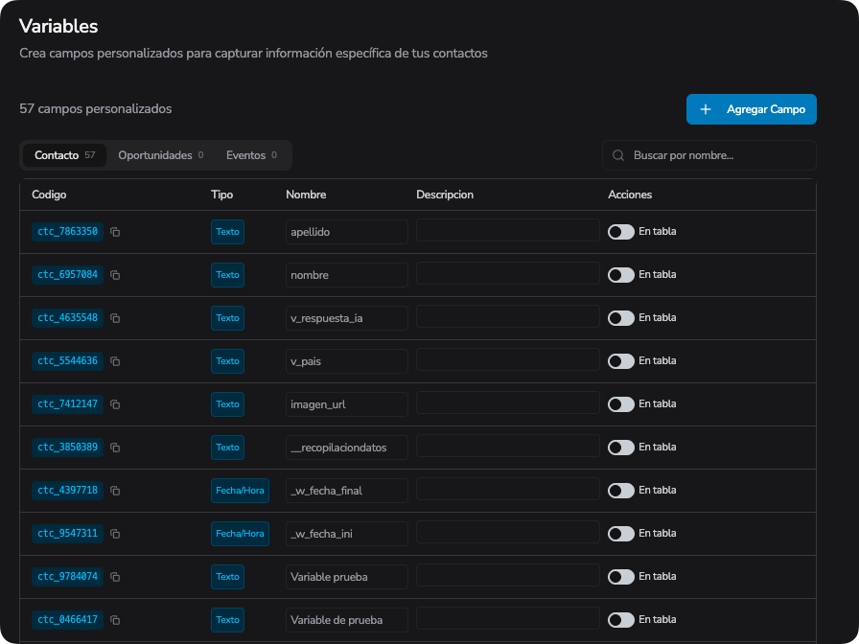859x644 pixels.
Task: Edit the nombre name field
Action: pyautogui.click(x=347, y=275)
